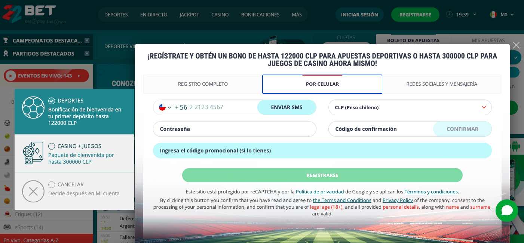The height and width of the screenshot is (243, 524).
Task: Click the casino cards and chip icon
Action: point(33,153)
